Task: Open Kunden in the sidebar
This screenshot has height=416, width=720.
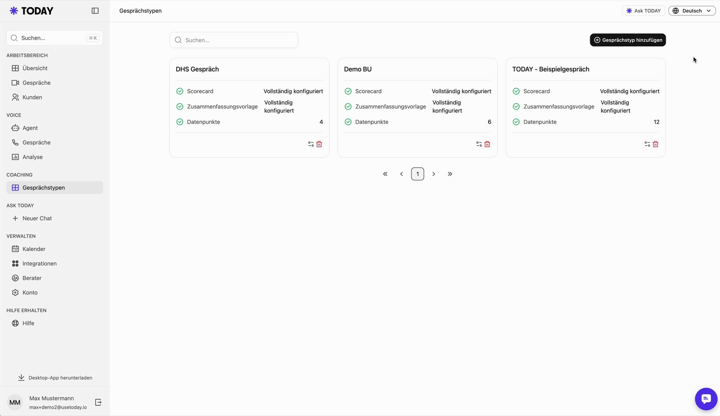Action: (x=55, y=97)
